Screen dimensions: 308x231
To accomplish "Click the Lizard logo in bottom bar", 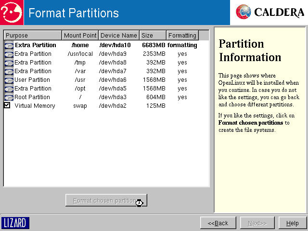I will tap(15, 223).
